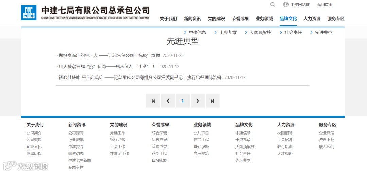Click footer link 企业文化
Viewport: 367px width, 173px height.
pos(34,146)
